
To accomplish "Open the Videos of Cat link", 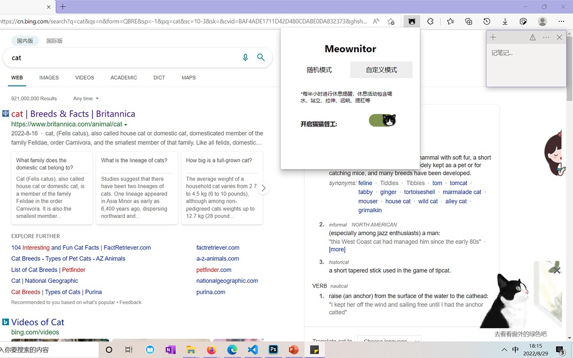I will (38, 322).
